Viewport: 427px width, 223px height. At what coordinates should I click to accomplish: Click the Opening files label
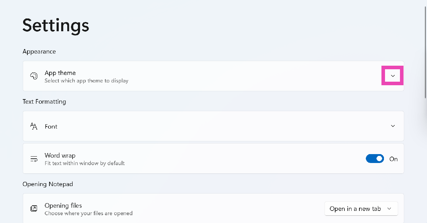point(63,206)
